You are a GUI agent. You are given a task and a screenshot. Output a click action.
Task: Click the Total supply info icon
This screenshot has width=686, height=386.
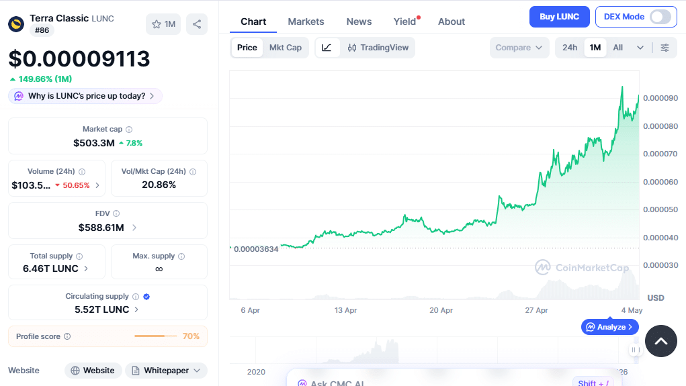click(x=79, y=256)
